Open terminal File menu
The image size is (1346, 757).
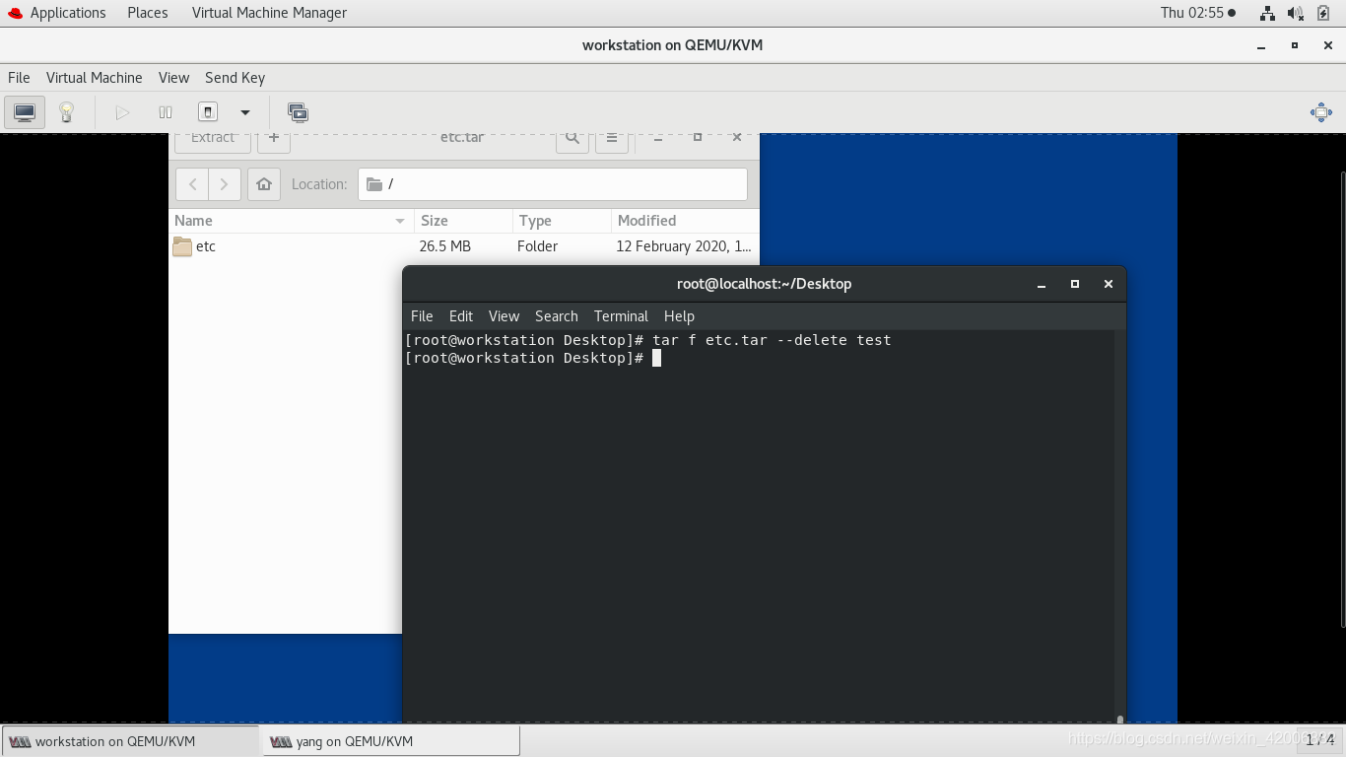click(422, 316)
